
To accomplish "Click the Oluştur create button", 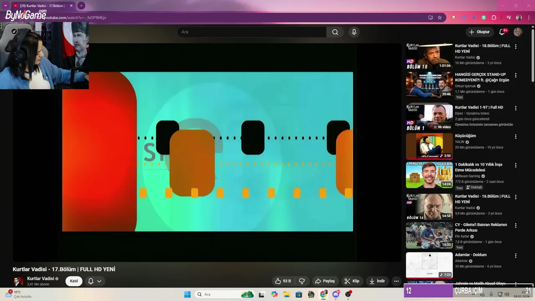I will tap(479, 32).
